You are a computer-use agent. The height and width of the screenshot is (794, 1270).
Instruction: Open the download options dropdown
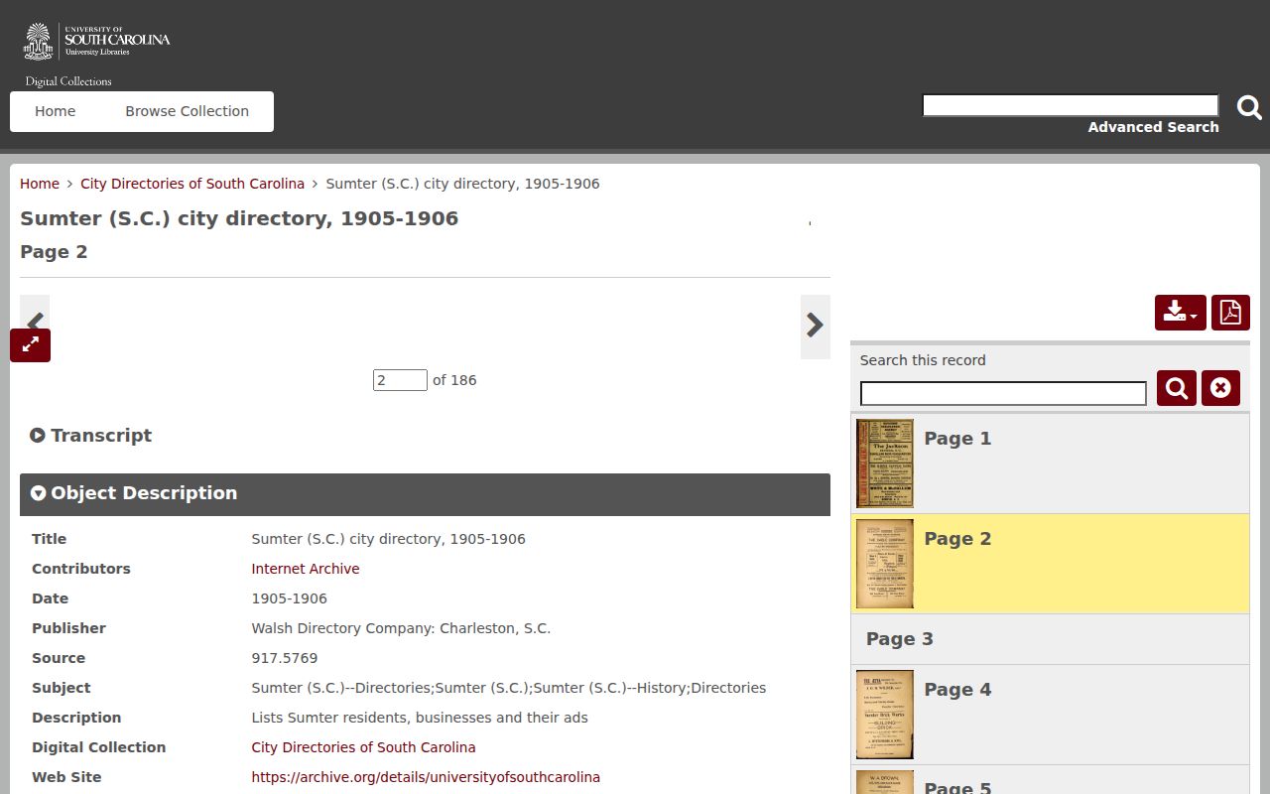(x=1180, y=313)
